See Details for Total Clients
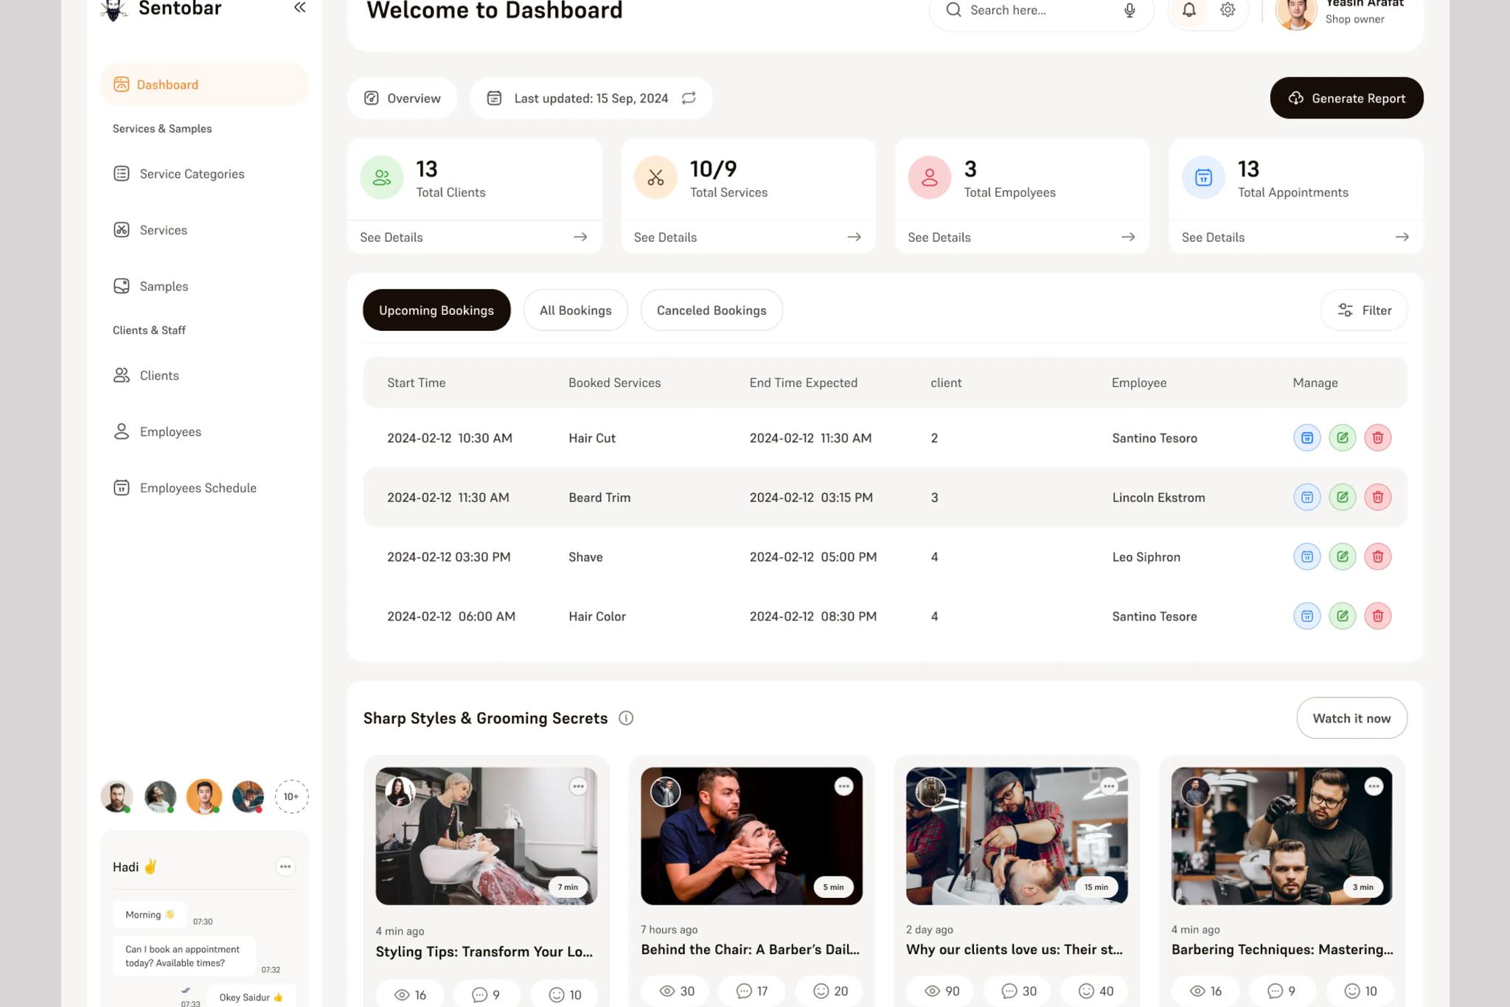 [x=474, y=237]
